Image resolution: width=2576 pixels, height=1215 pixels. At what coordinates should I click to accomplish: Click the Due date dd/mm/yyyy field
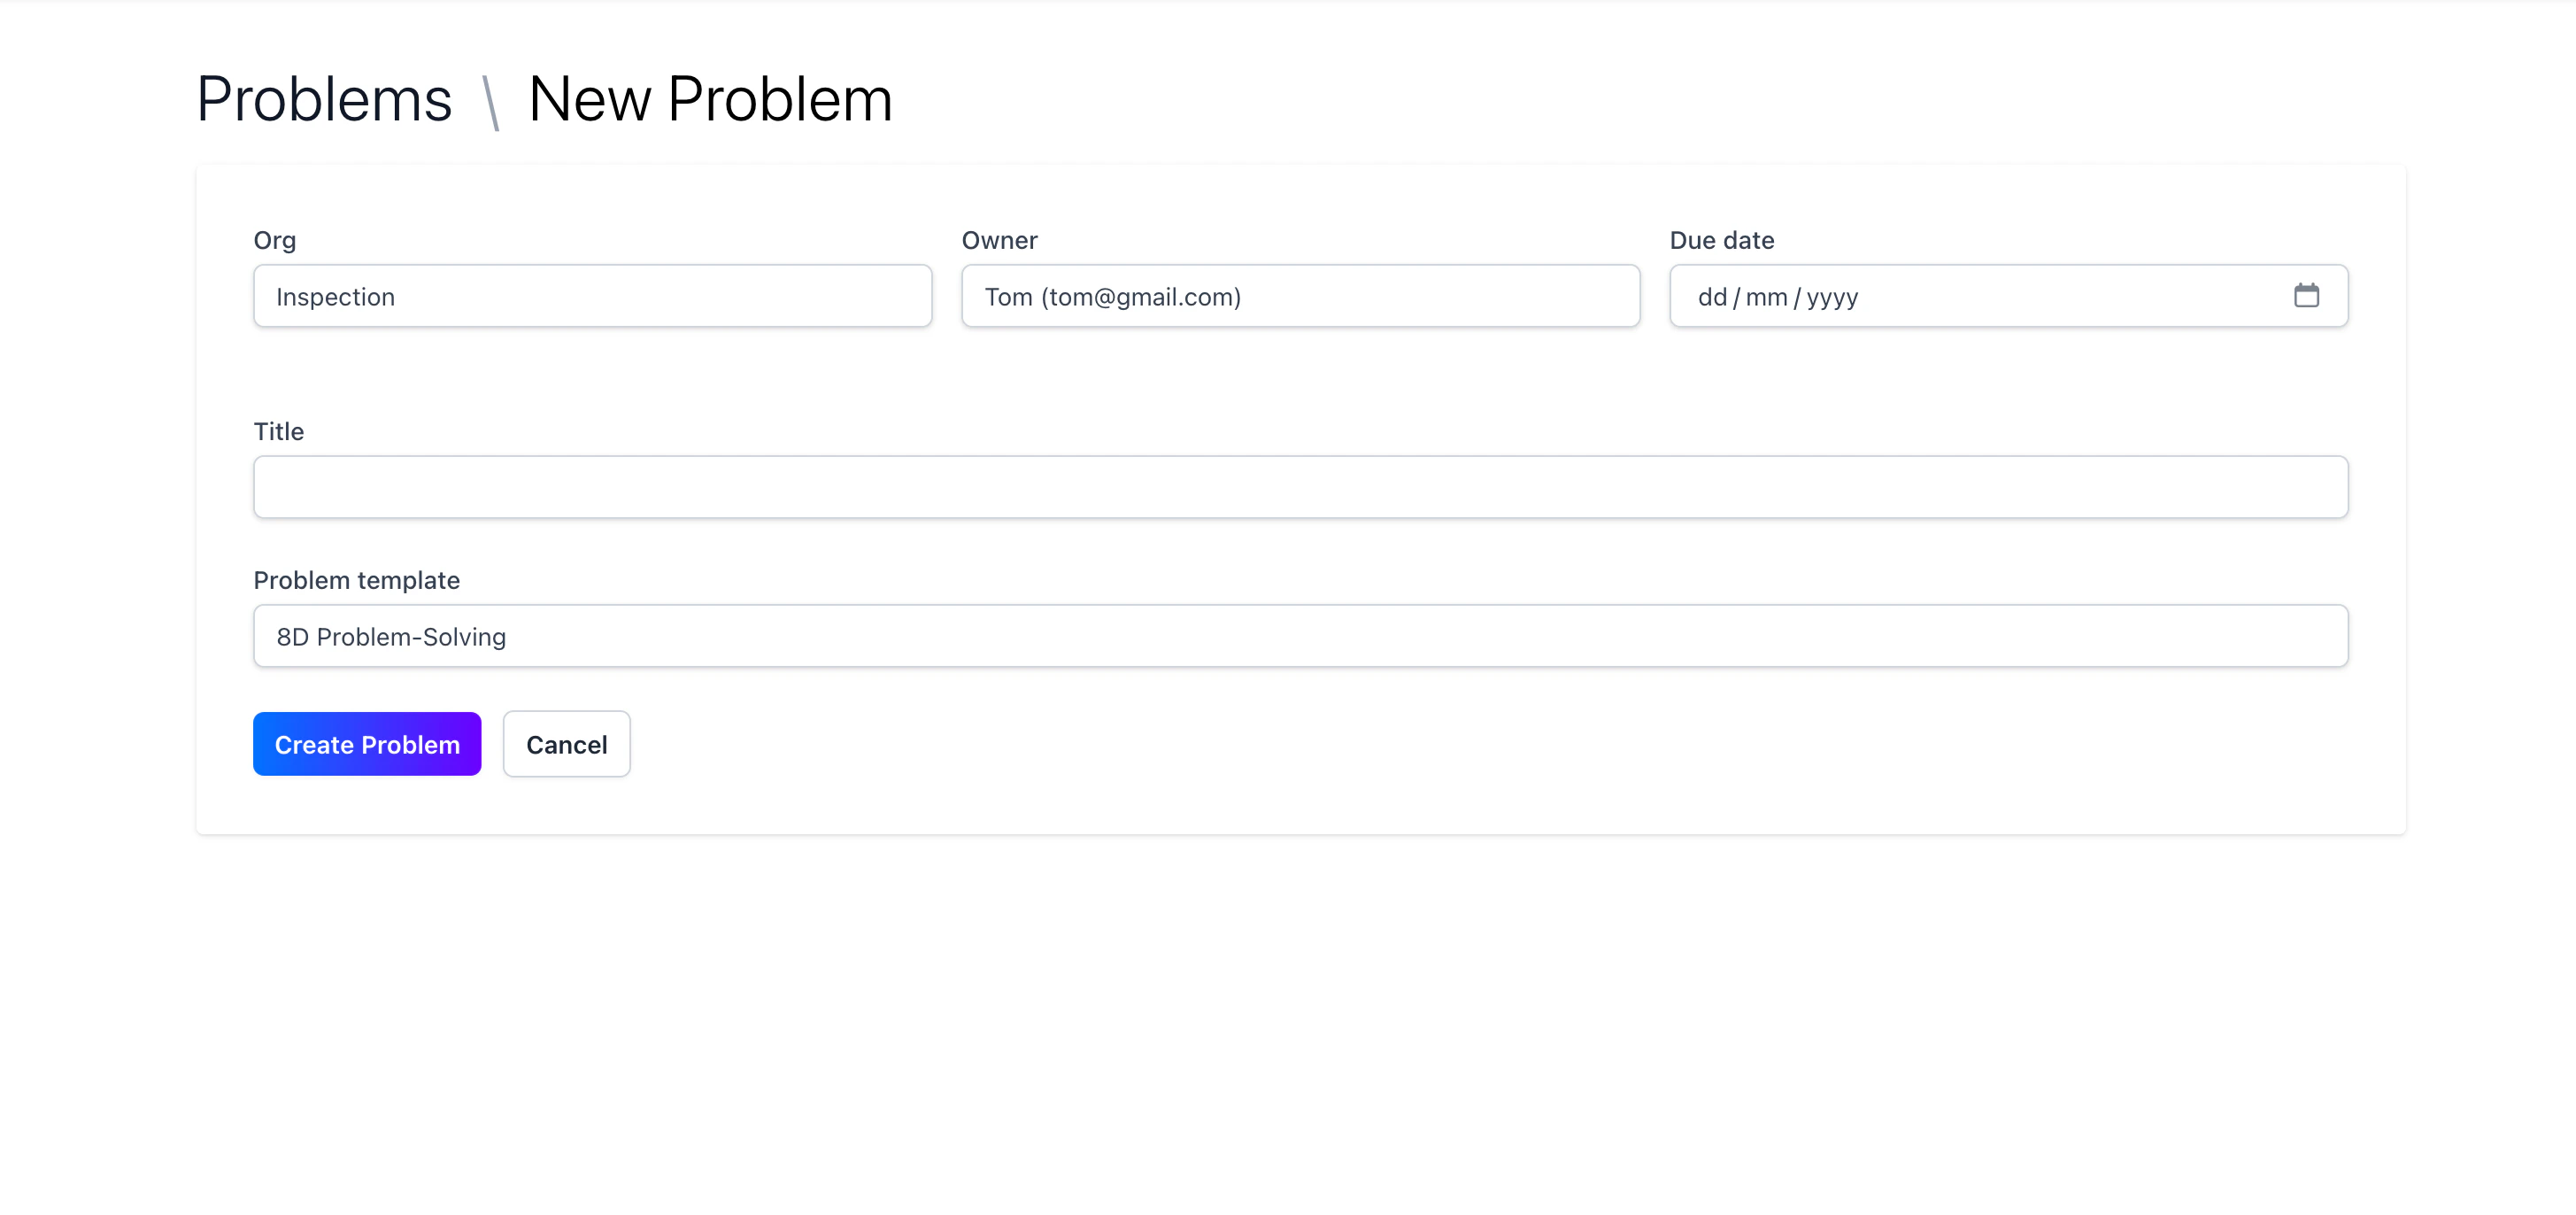click(1900, 296)
